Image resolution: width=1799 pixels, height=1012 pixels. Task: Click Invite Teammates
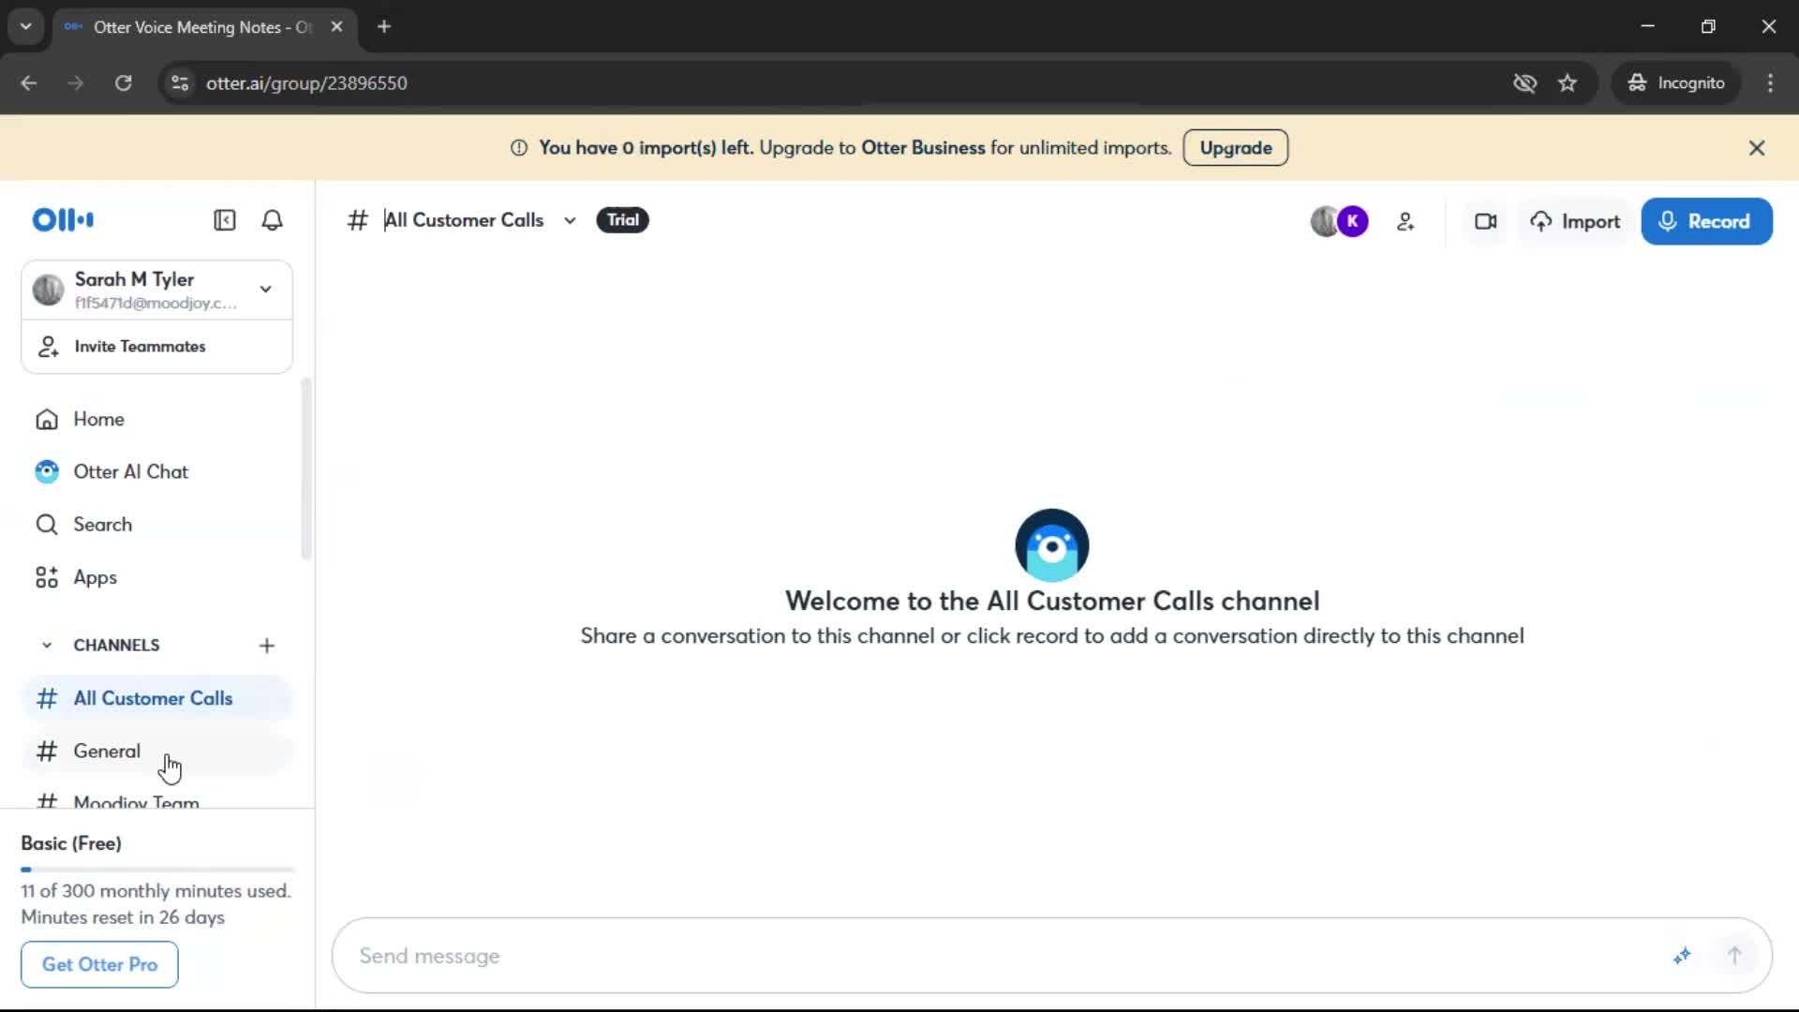(156, 347)
